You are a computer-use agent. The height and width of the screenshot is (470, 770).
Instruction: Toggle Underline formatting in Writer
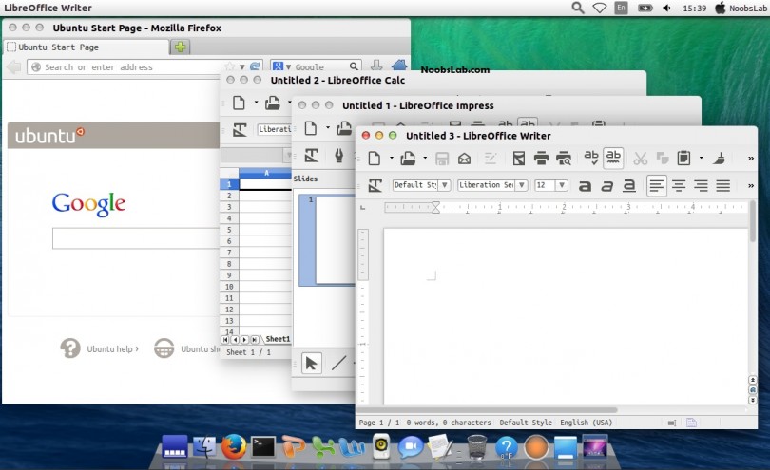pyautogui.click(x=629, y=186)
